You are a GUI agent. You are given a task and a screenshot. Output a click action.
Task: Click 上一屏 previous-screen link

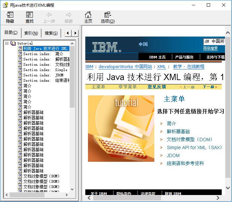pos(187,87)
